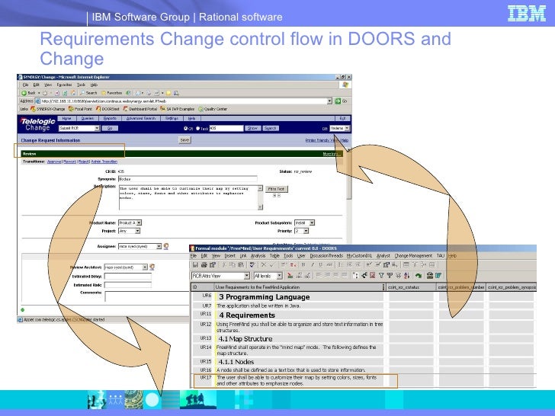Click the Show button in Change
The height and width of the screenshot is (416, 555).
coord(253,128)
